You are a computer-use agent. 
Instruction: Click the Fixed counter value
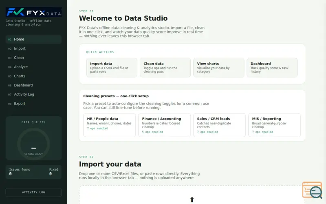coord(51,174)
